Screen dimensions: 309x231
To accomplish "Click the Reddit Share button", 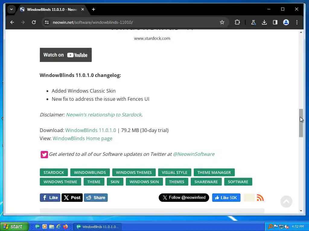I will 96,198.
